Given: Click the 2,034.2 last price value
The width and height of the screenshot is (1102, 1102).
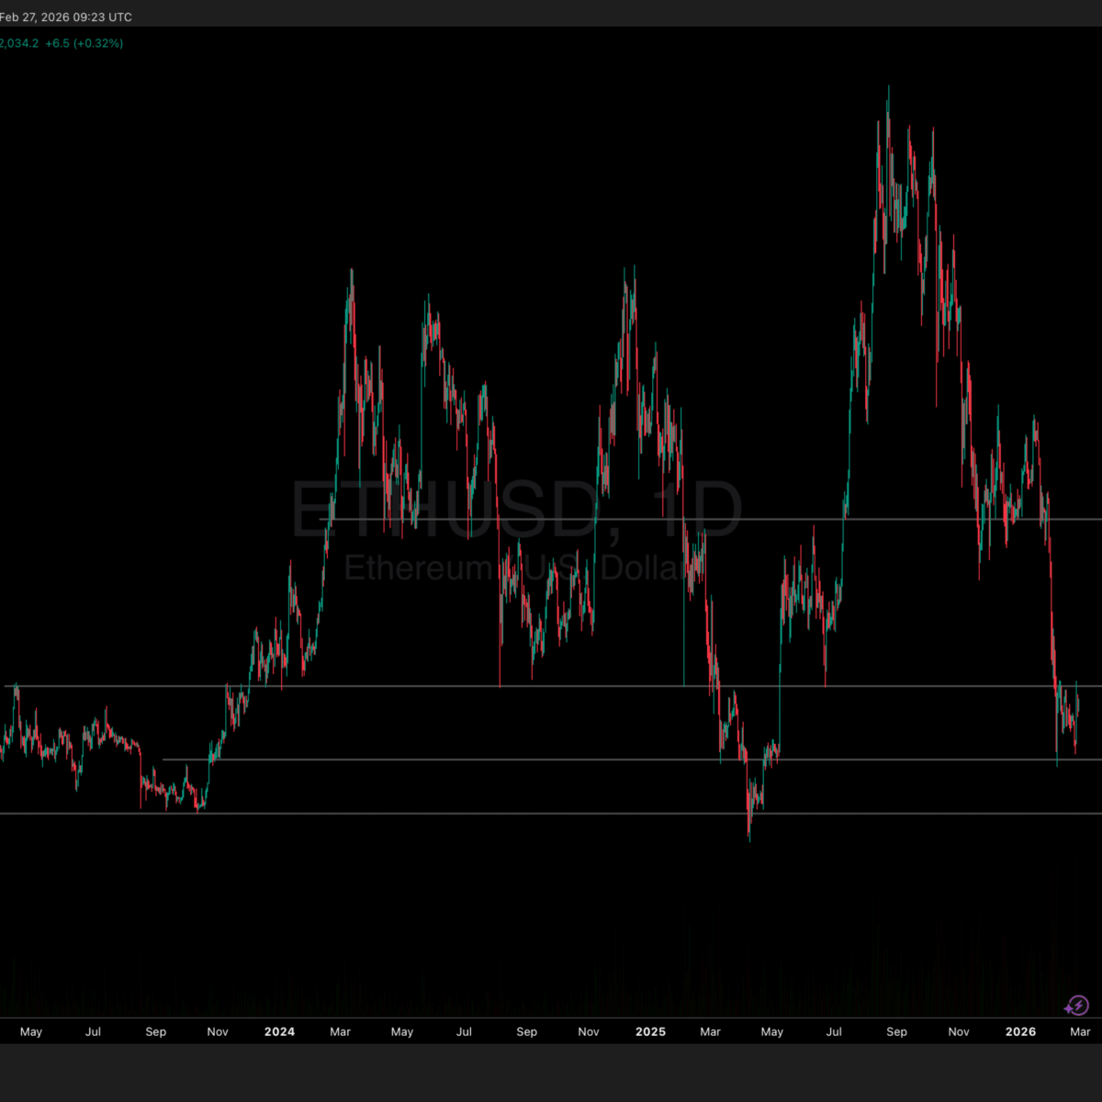Looking at the screenshot, I should point(19,43).
